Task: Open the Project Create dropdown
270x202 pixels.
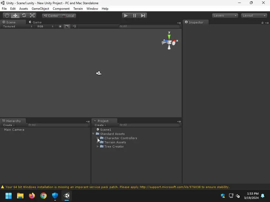Action: [x=100, y=125]
